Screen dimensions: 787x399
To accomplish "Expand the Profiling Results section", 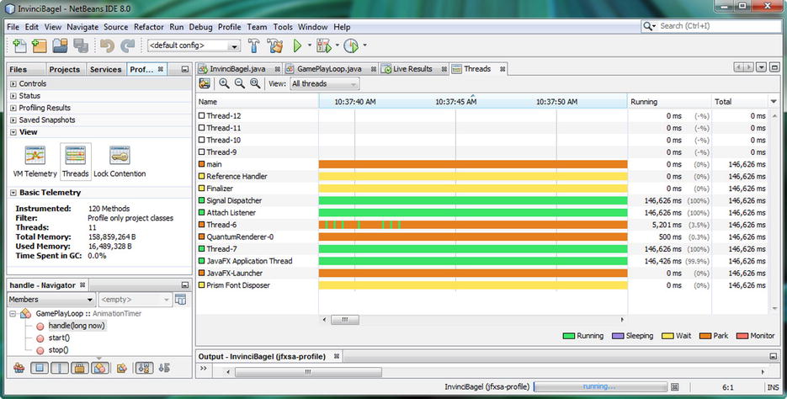I will pyautogui.click(x=13, y=108).
